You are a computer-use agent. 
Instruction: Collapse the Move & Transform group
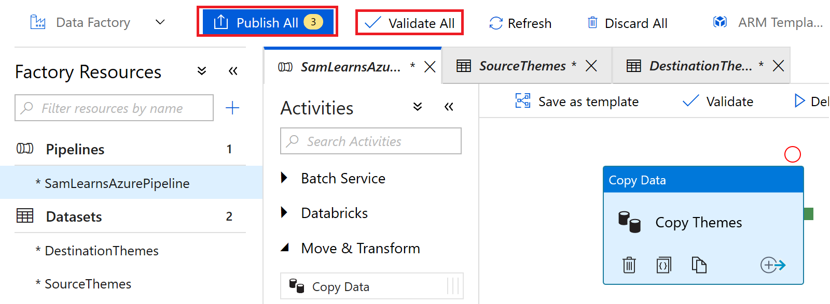tap(285, 248)
